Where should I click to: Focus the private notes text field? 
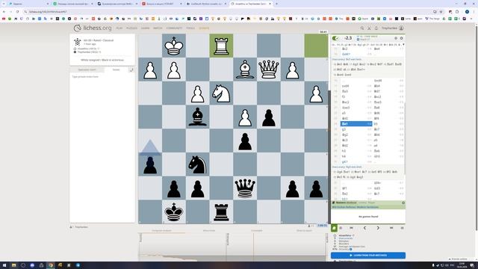102,148
